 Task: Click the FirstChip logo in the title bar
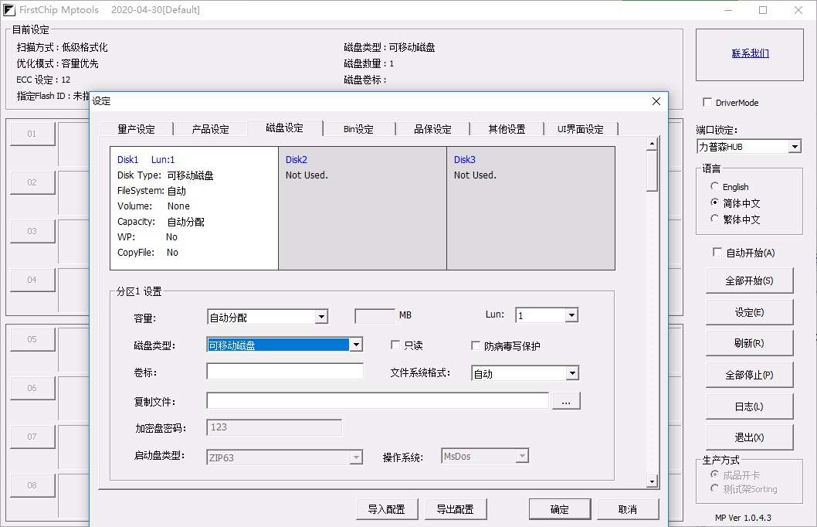click(11, 10)
